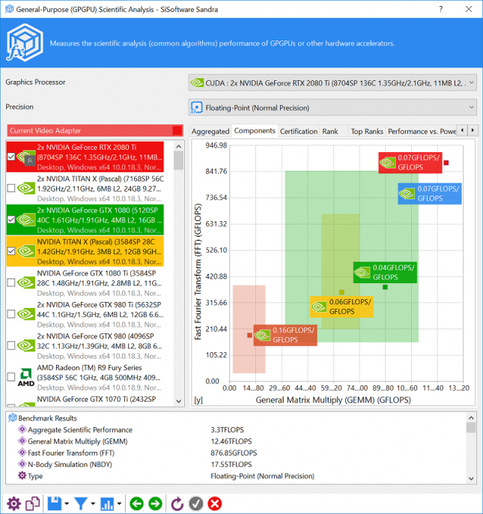Viewport: 483px width, 514px height.
Task: Click the green data point on chart
Action: (385, 287)
